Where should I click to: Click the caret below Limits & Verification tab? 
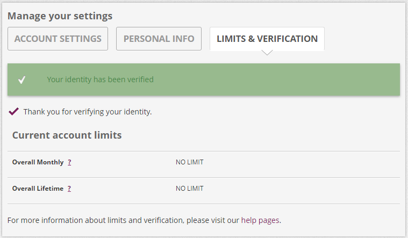pyautogui.click(x=267, y=53)
